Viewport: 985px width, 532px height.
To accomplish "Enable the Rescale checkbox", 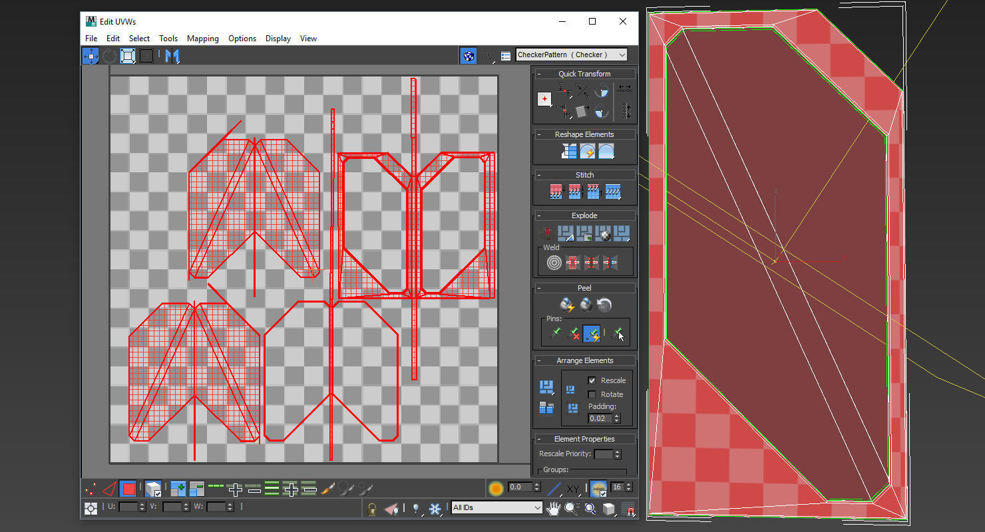I will 592,380.
